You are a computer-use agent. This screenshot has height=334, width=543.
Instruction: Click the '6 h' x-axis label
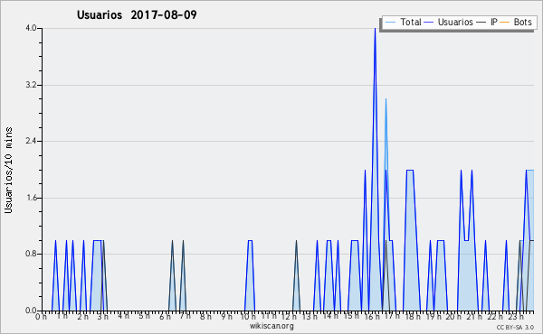tap(165, 317)
